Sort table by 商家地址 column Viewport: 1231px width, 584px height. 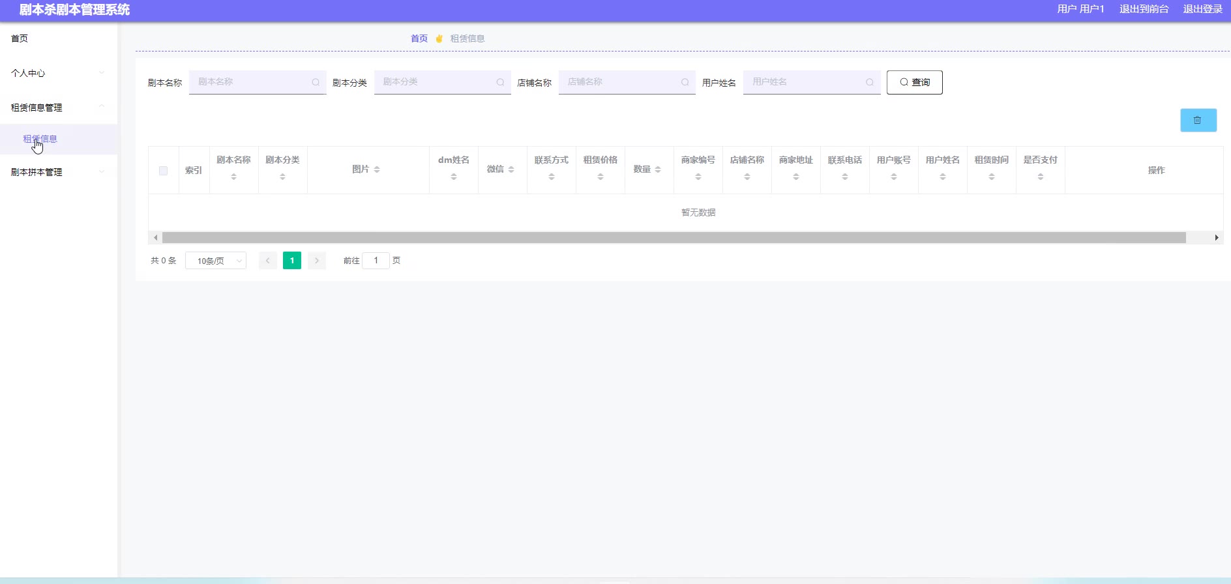click(x=796, y=177)
